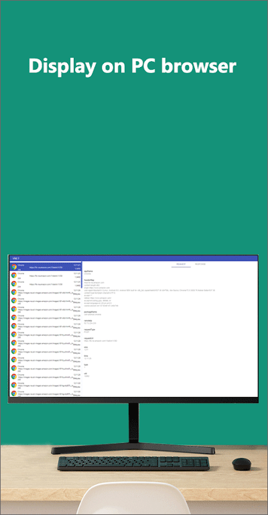Click Chrome icon of the second-to-last visible entry
268x515 pixels.
point(14,385)
